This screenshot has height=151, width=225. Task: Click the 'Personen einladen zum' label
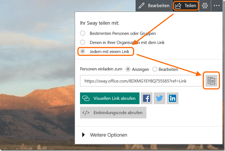pos(101,69)
